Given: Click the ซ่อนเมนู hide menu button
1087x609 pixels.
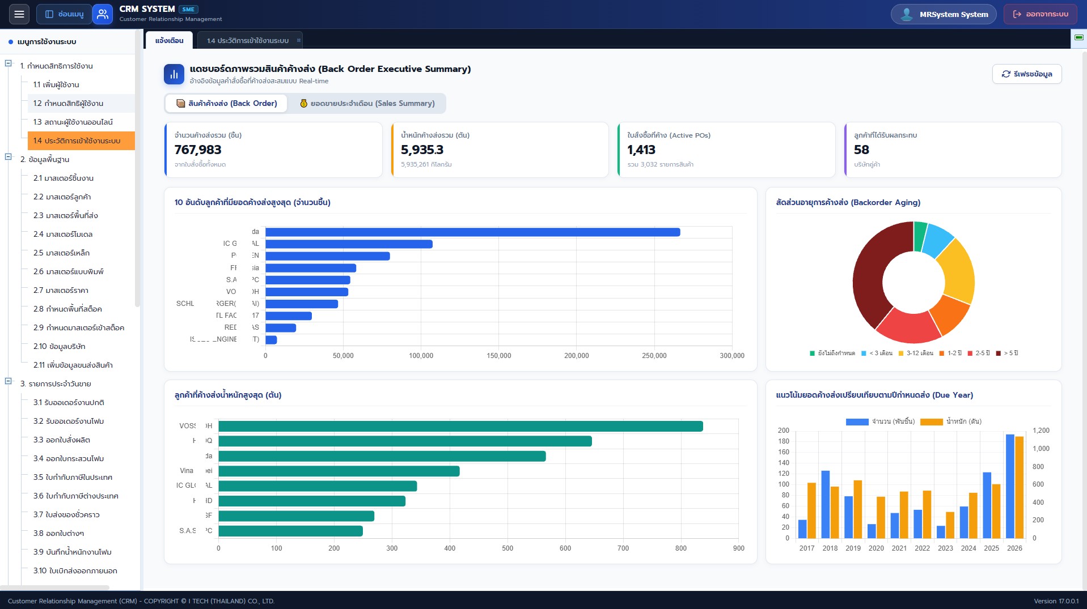Looking at the screenshot, I should point(64,14).
